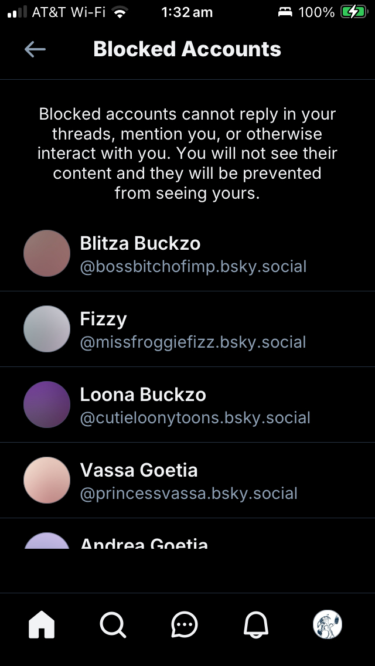Open the Home feed tab

coord(42,625)
